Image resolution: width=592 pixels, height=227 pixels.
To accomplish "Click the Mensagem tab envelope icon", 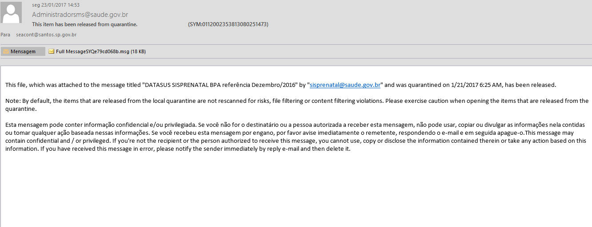I will coord(6,51).
